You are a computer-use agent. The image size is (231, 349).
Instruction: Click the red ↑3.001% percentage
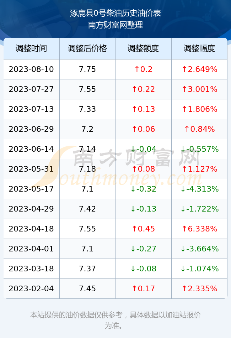(199, 89)
